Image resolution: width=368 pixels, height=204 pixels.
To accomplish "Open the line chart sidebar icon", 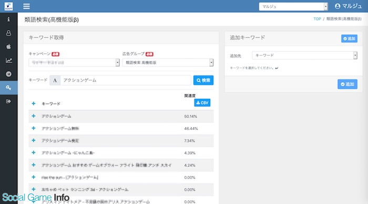I will point(9,60).
